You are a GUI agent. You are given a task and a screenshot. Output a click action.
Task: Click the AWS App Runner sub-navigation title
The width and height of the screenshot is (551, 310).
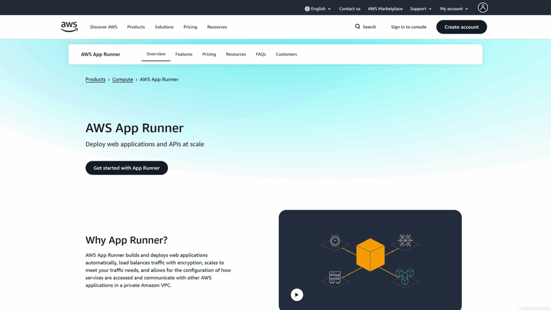tap(101, 54)
